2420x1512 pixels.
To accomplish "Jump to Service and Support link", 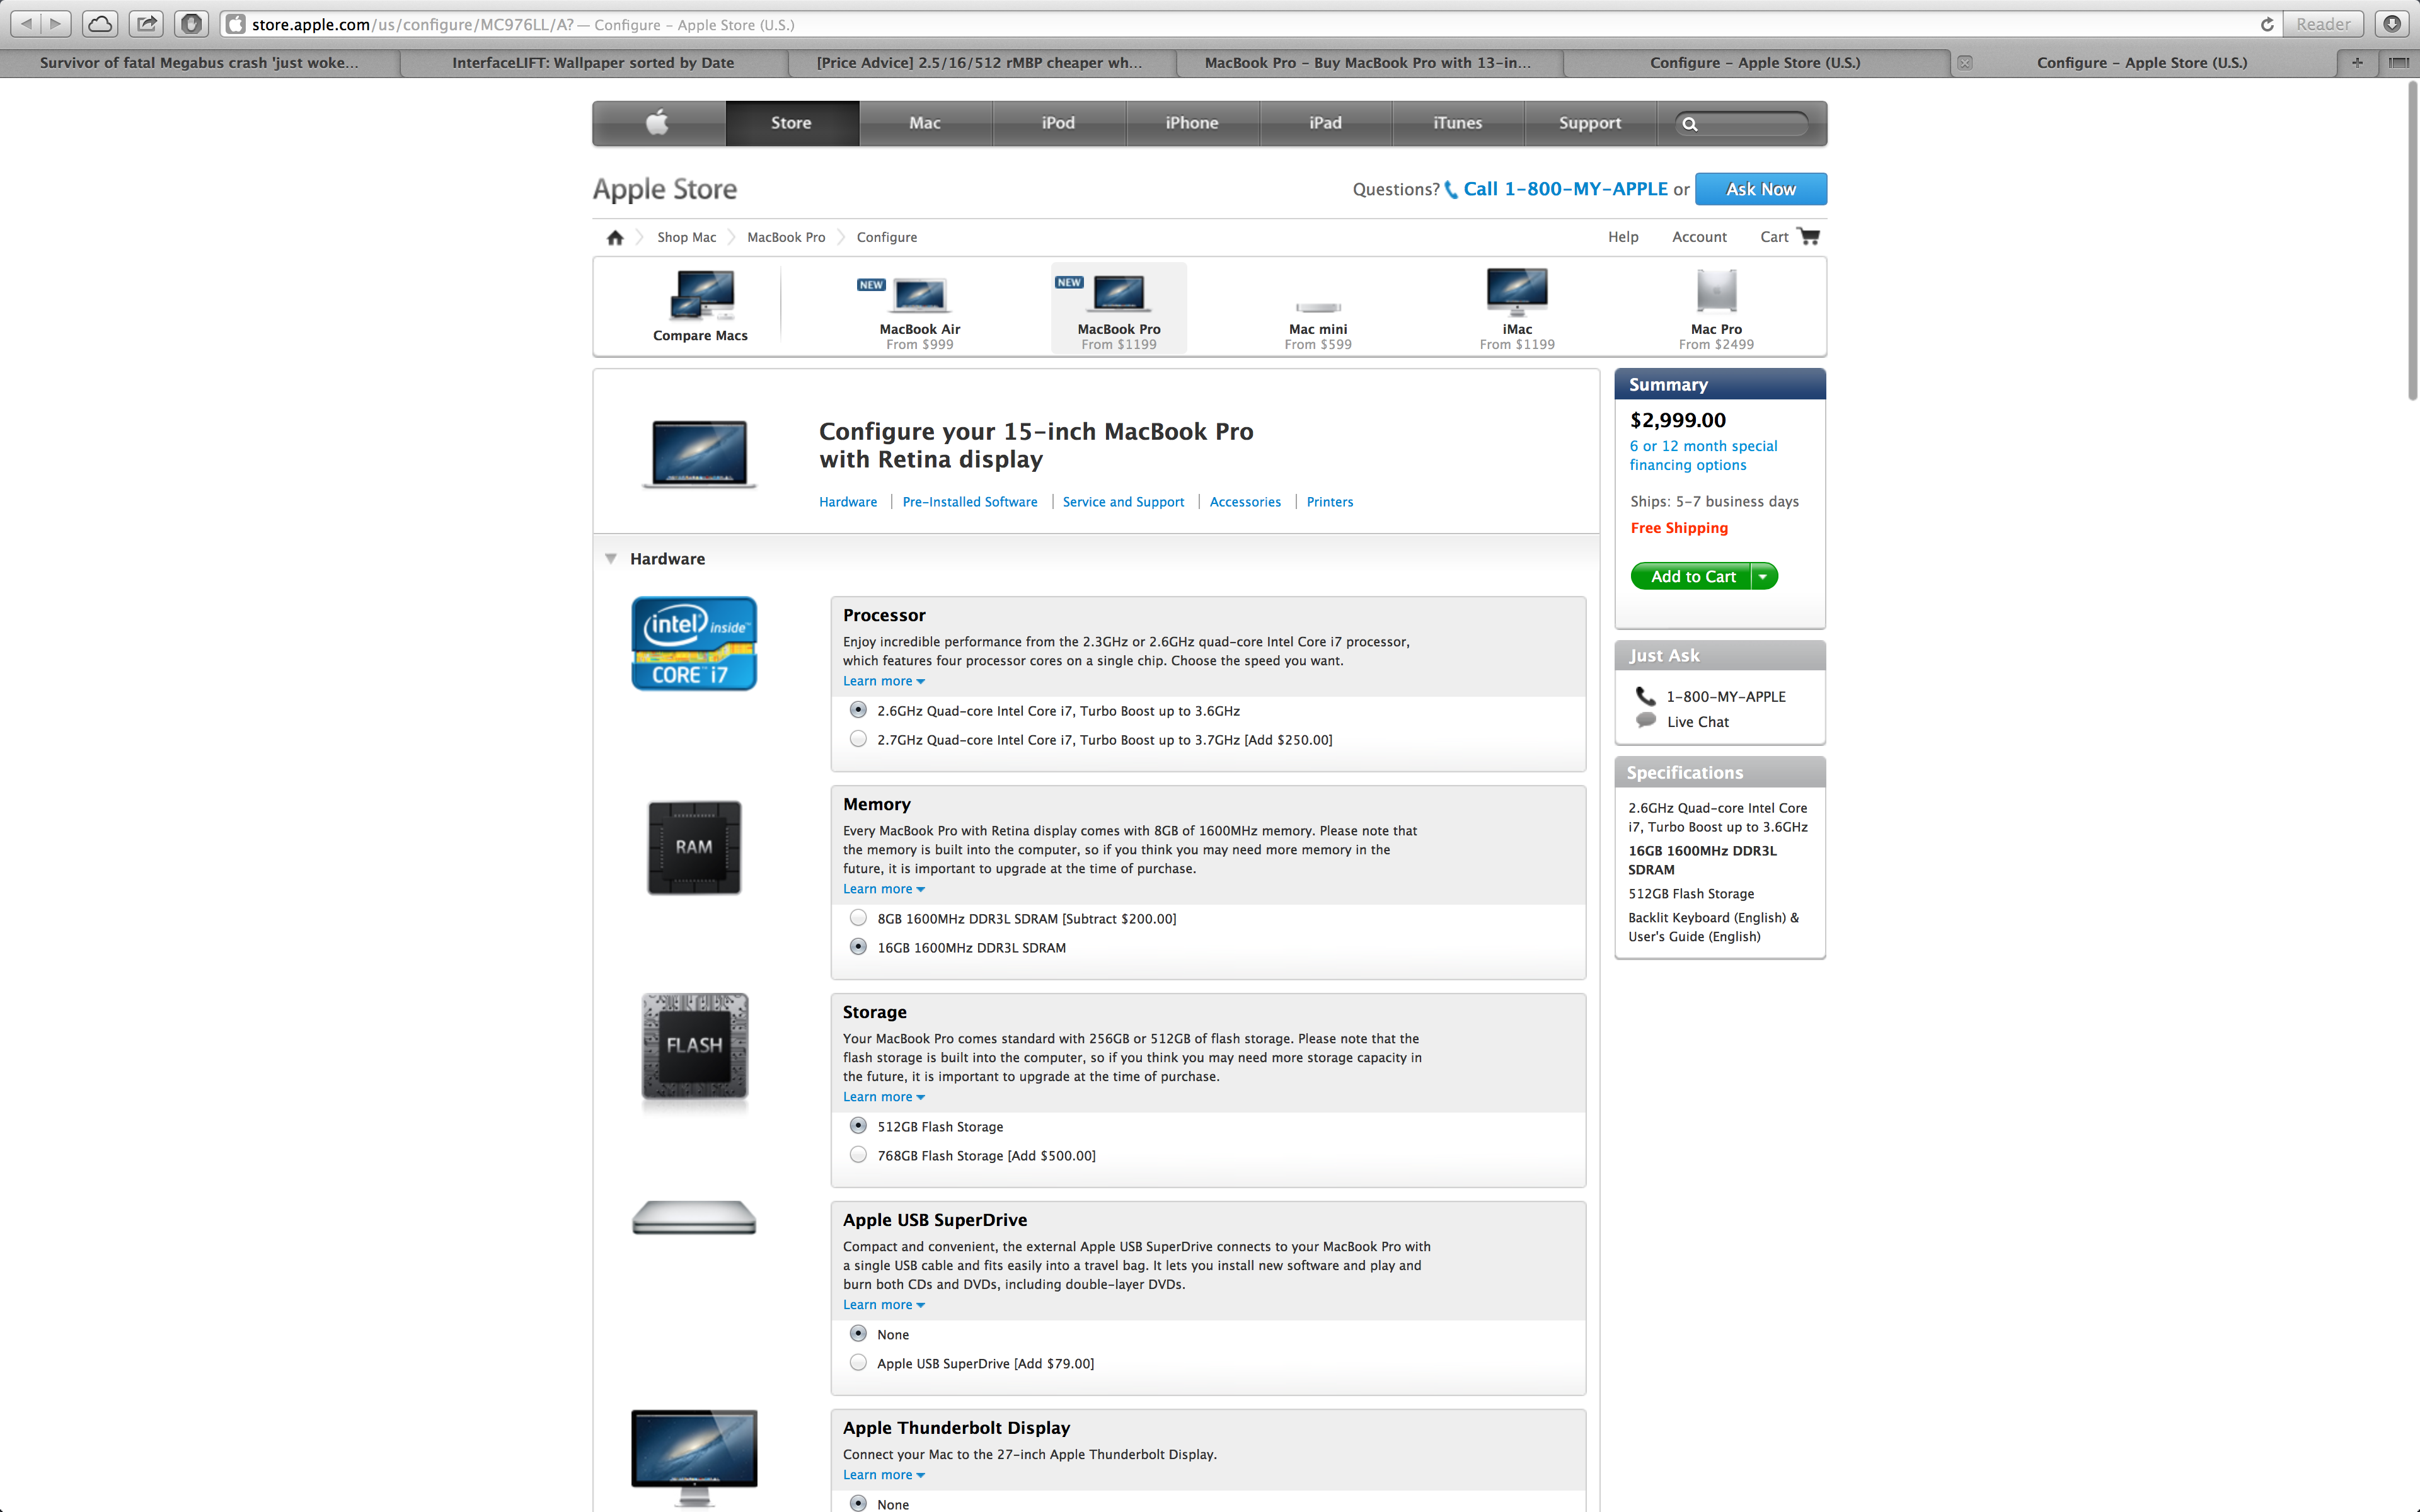I will point(1123,502).
